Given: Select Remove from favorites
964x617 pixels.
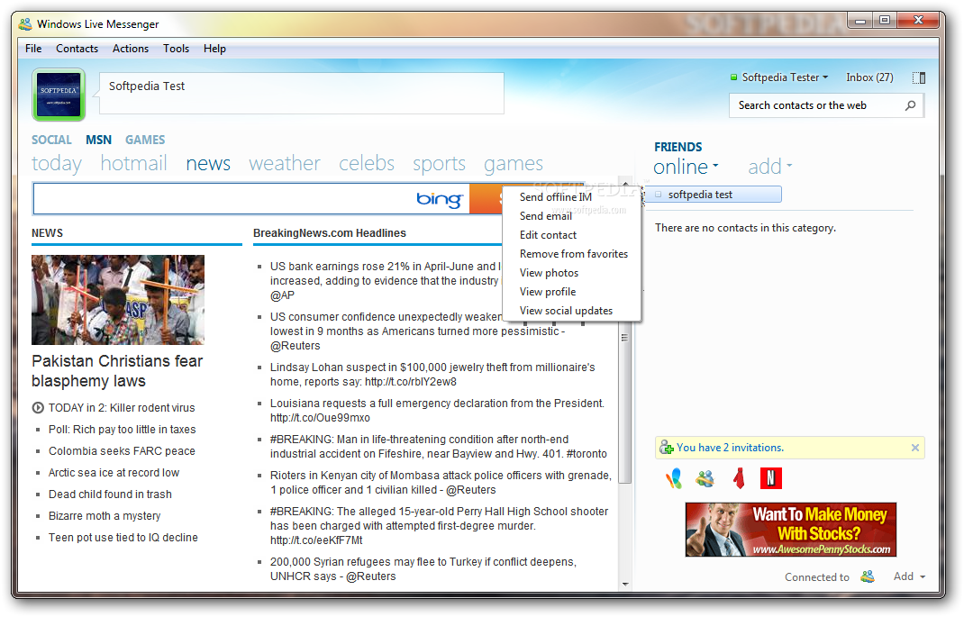Looking at the screenshot, I should 572,254.
